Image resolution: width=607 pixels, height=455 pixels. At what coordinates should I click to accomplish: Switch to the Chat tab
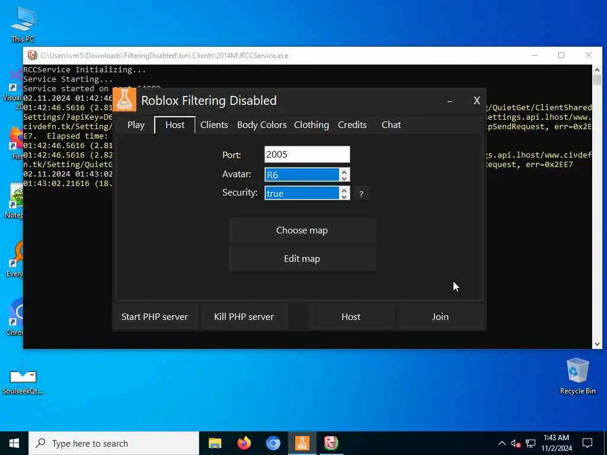[x=391, y=125]
